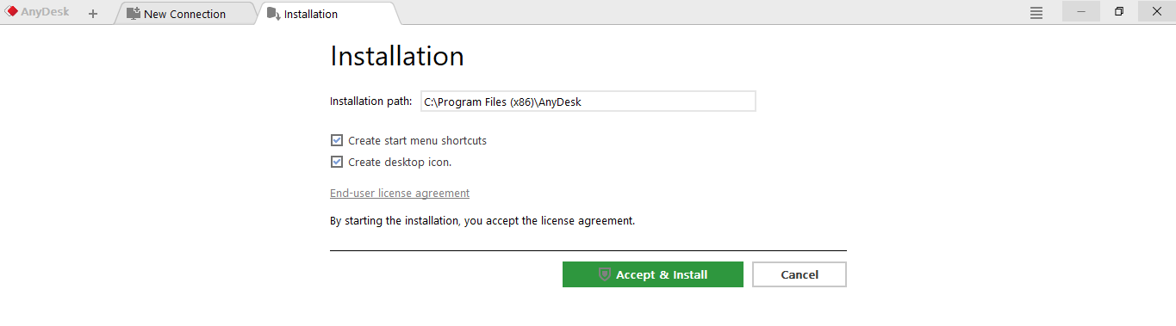The height and width of the screenshot is (326, 1176).
Task: Open a new tab with the plus icon
Action: [x=93, y=14]
